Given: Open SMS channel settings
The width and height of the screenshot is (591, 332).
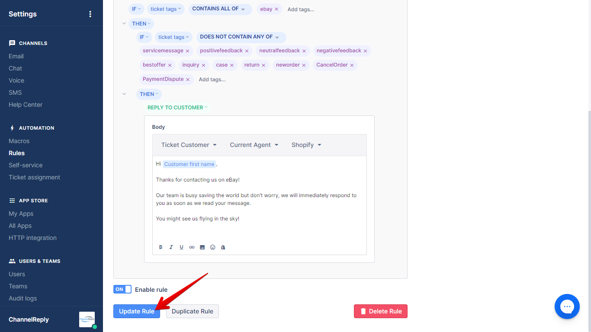Looking at the screenshot, I should click(15, 93).
